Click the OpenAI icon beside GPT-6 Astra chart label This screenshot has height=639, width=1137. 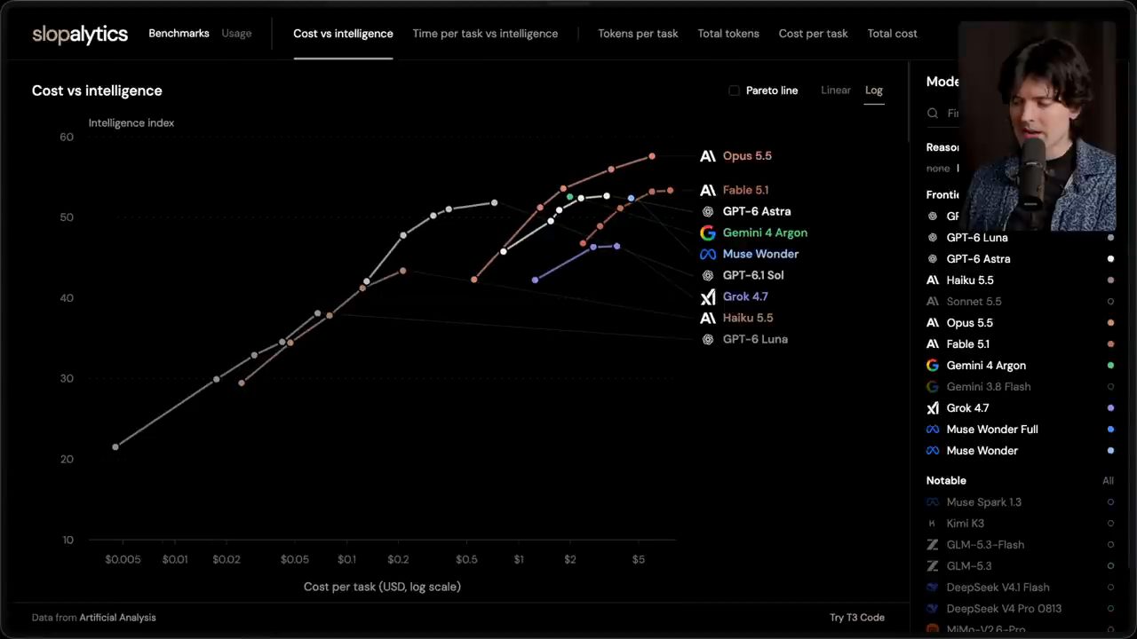(708, 211)
